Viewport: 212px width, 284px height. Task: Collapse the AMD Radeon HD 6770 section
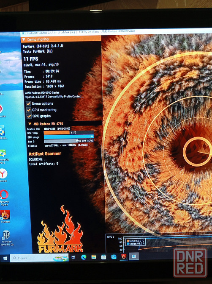click(30, 124)
